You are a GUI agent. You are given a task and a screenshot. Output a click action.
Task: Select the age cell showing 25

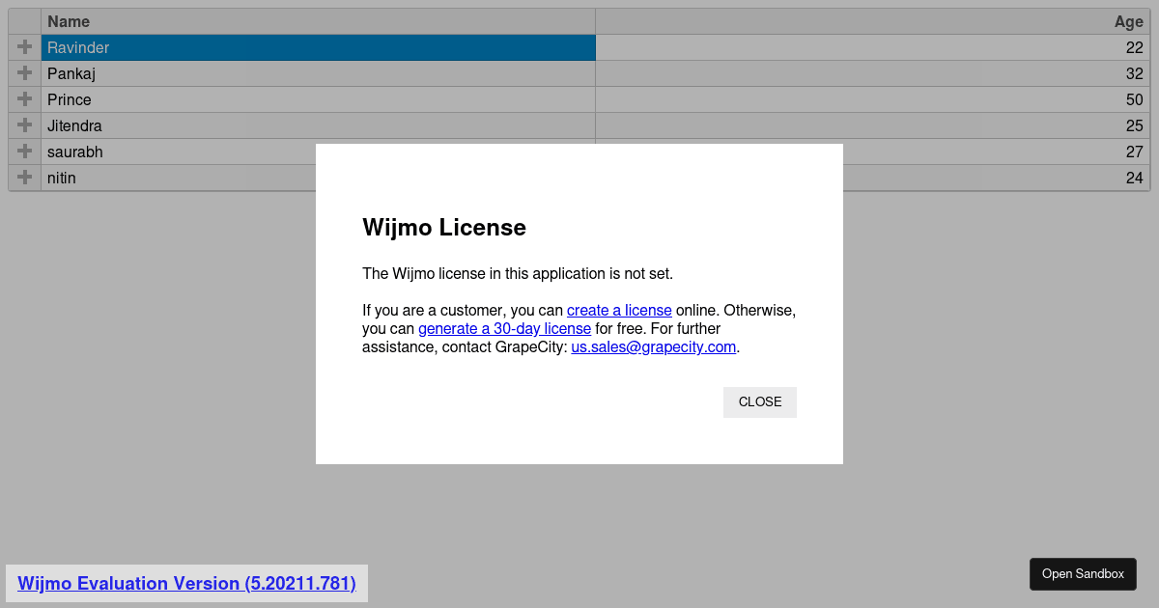[873, 125]
